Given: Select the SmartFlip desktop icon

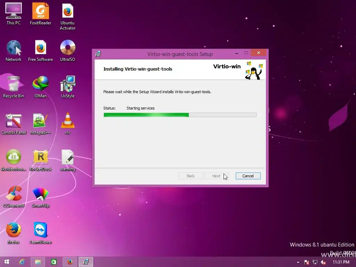Looking at the screenshot, I should (40, 197).
